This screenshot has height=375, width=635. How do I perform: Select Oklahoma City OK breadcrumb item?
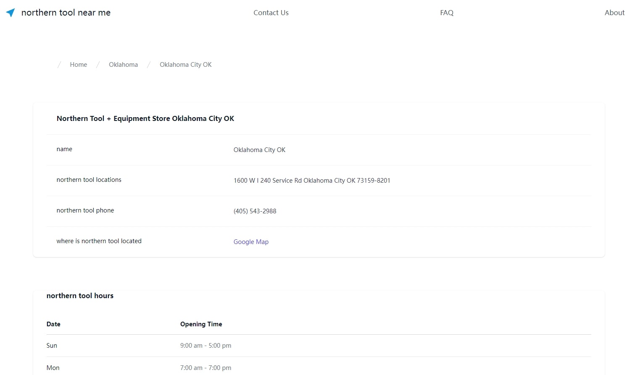pyautogui.click(x=186, y=65)
